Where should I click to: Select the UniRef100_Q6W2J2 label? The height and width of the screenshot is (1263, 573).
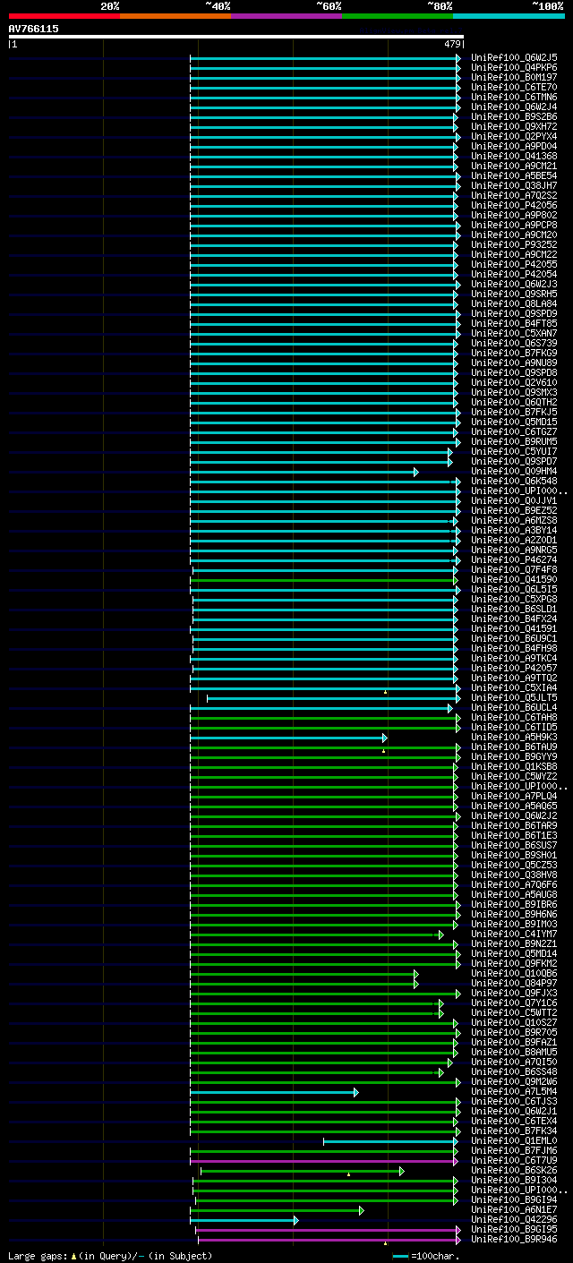pyautogui.click(x=514, y=816)
